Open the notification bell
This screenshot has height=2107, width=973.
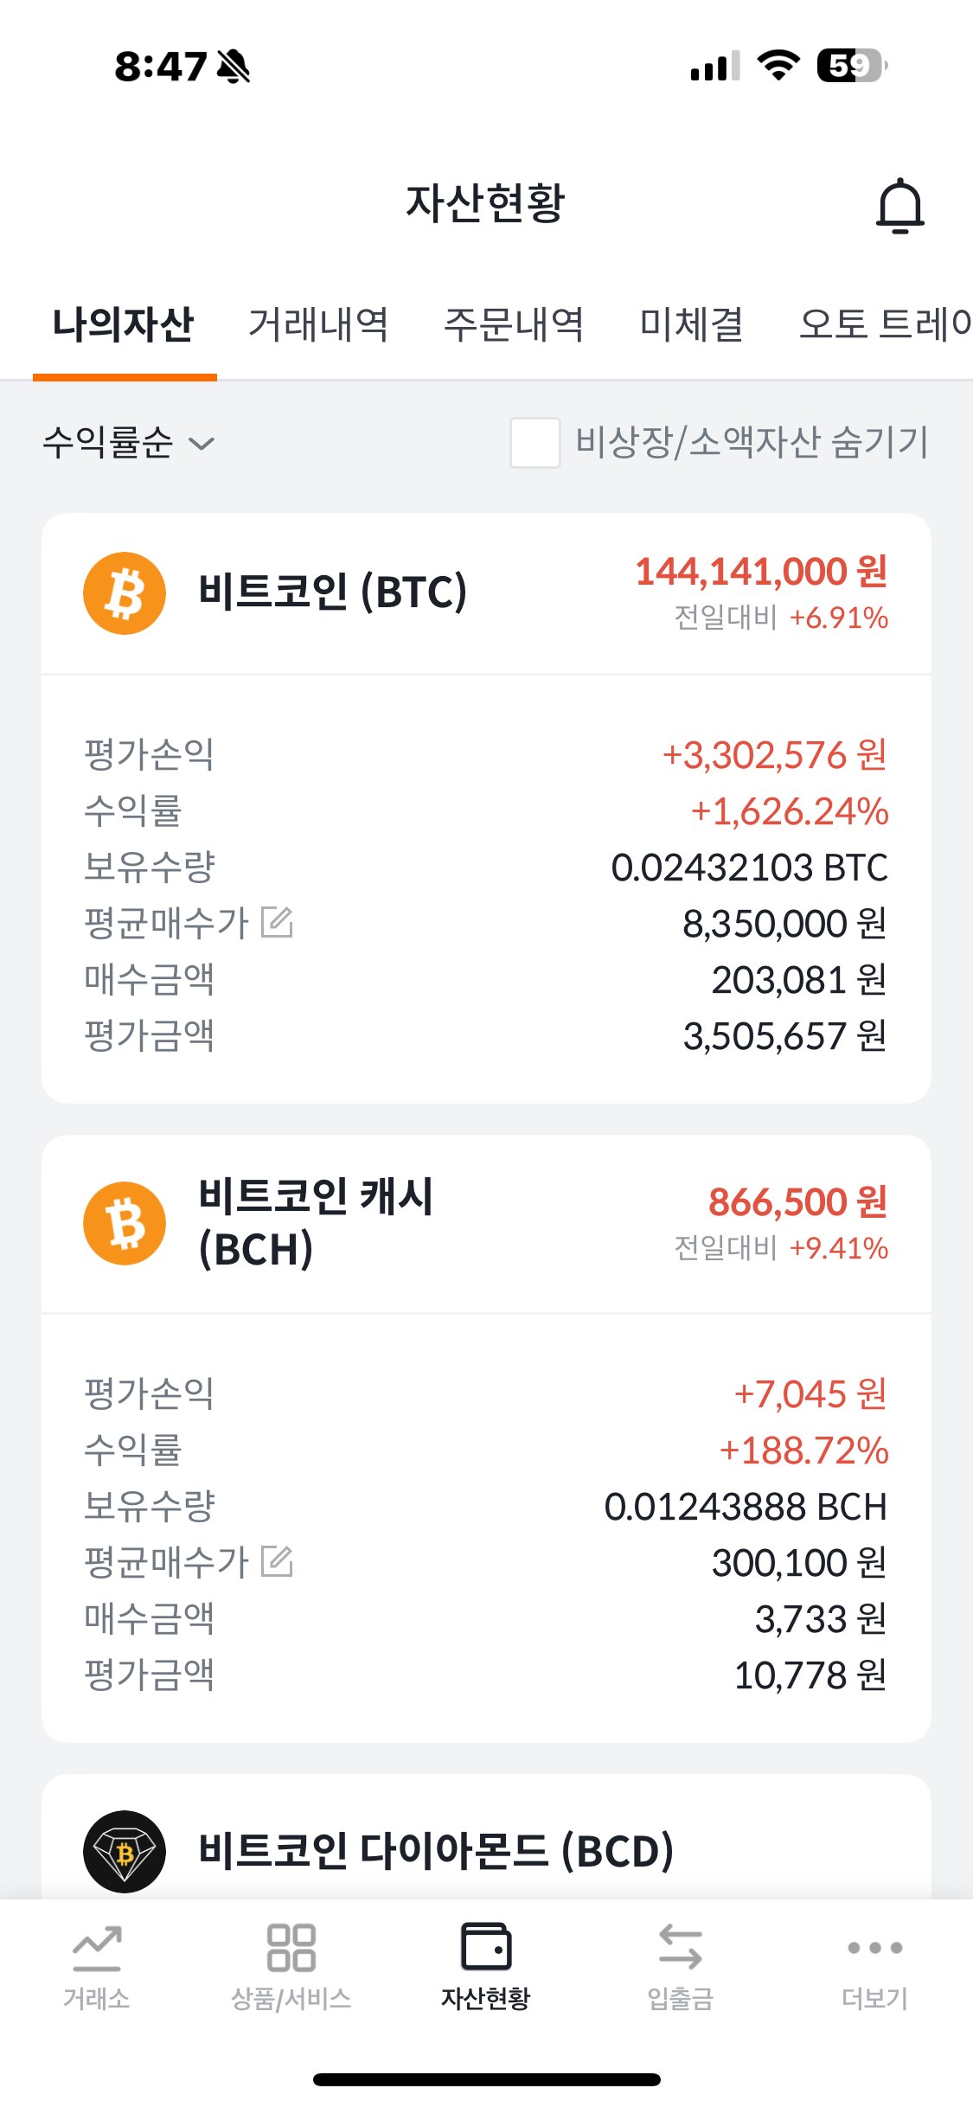click(899, 206)
